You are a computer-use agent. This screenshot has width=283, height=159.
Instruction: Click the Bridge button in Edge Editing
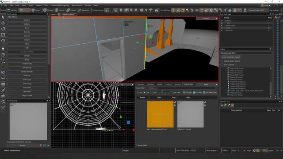(x=27, y=60)
